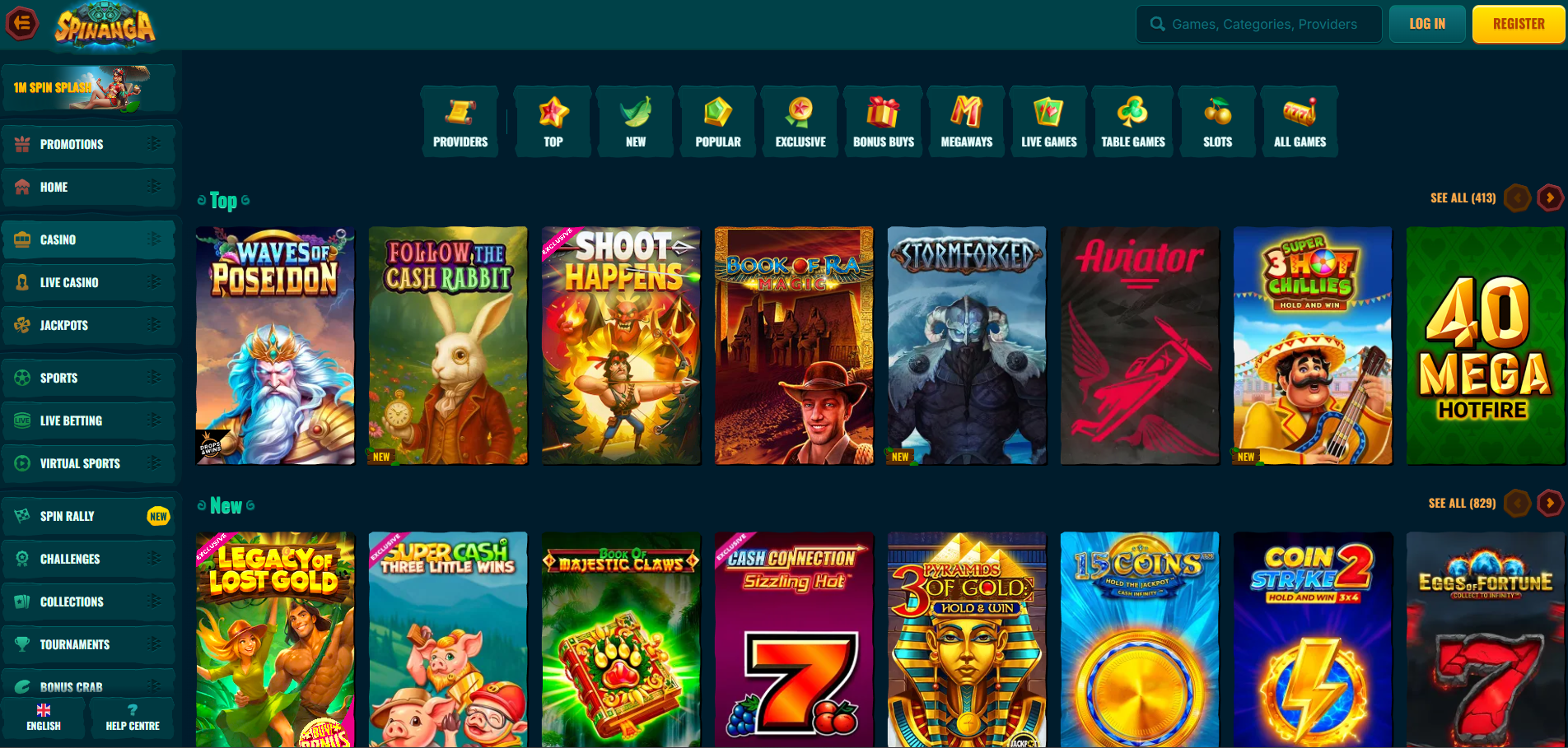1568x748 pixels.
Task: Click See All (413) for Top games
Action: pyautogui.click(x=1463, y=197)
